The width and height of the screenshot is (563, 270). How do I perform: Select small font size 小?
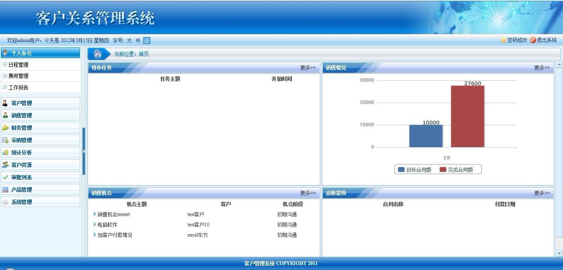click(x=147, y=40)
